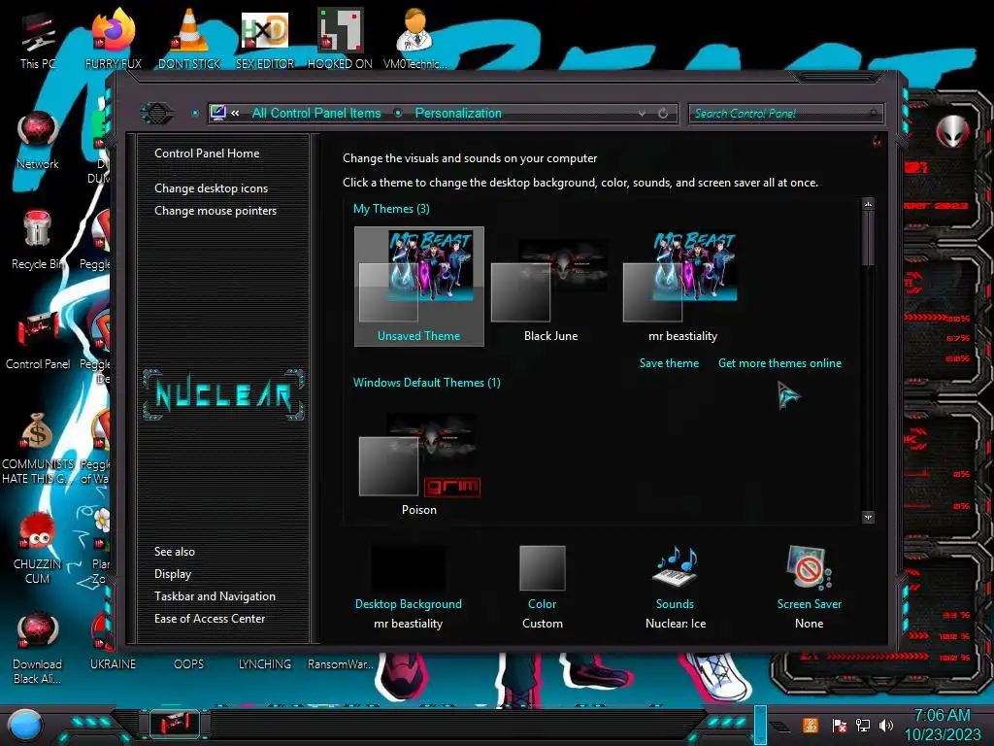Image resolution: width=994 pixels, height=746 pixels.
Task: Click the orange tray icon in the notification area
Action: tap(811, 725)
